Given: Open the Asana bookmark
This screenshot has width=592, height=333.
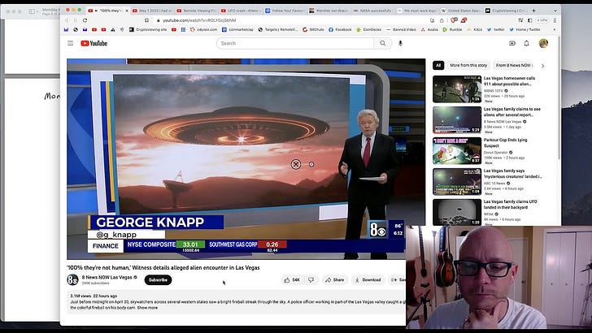Looking at the screenshot, I should (x=429, y=29).
